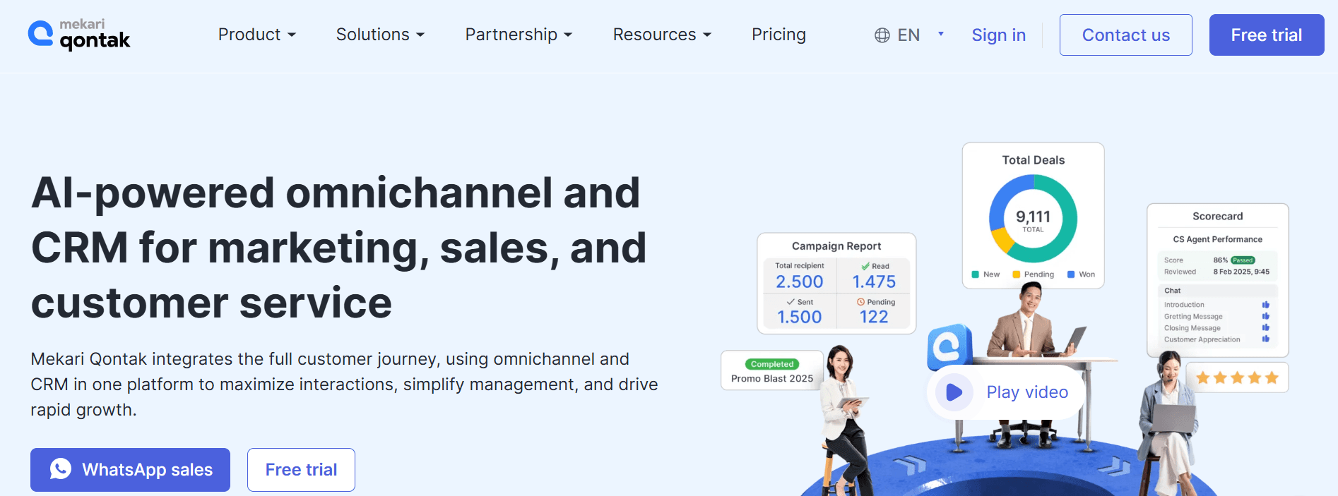Click the main hero headline
The width and height of the screenshot is (1338, 496).
pos(339,248)
